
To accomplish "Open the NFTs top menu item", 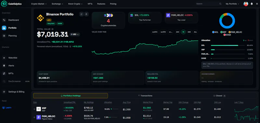I will [x=90, y=4].
